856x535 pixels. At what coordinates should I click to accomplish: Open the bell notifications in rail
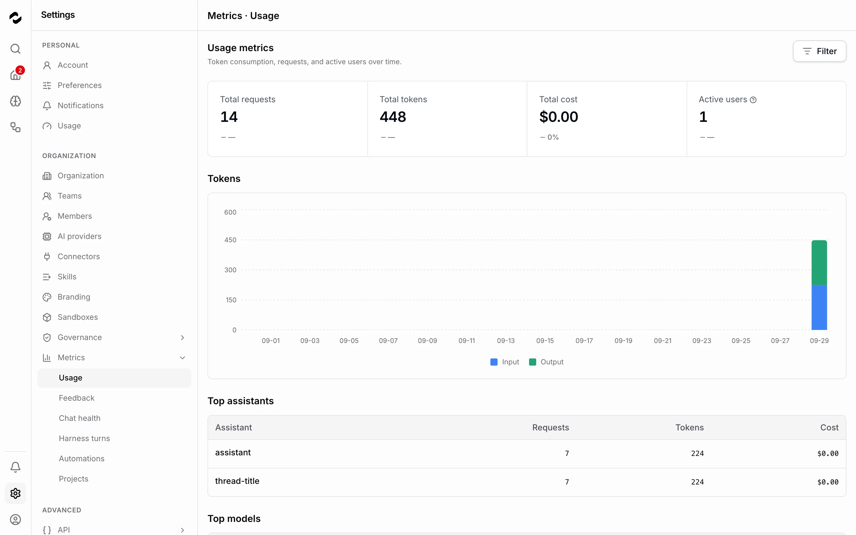(15, 467)
